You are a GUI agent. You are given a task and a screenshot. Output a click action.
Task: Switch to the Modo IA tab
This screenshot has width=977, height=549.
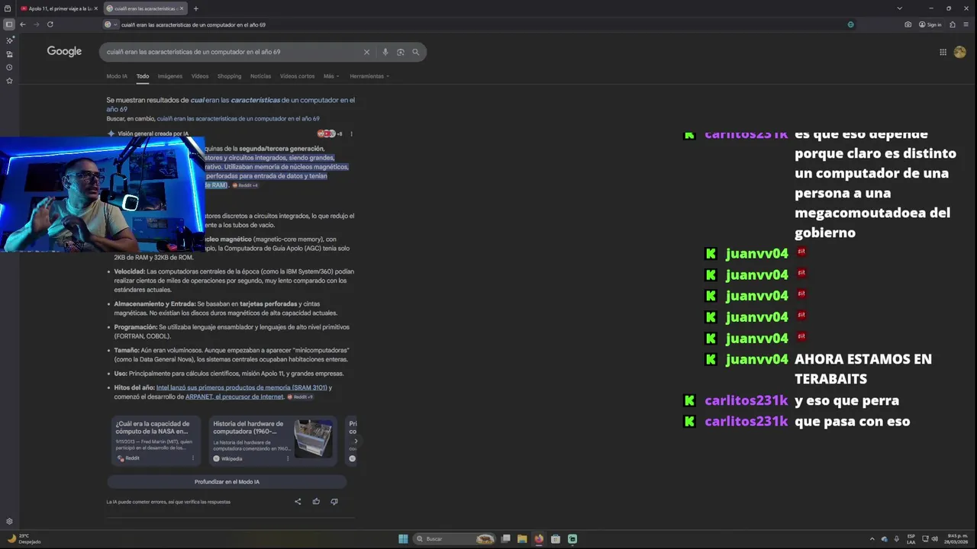click(117, 76)
